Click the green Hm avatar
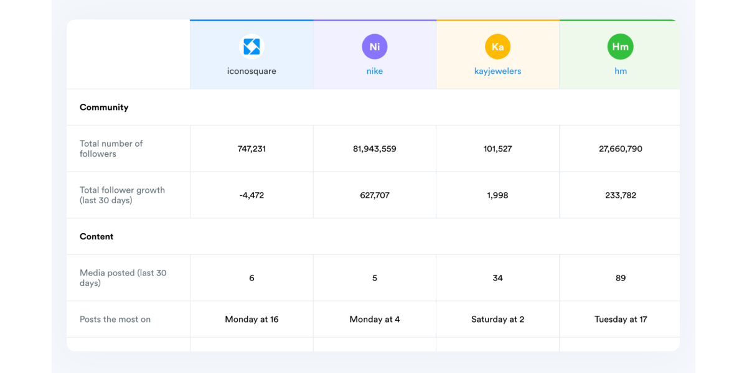Viewport: 747px width, 373px height. [x=621, y=47]
